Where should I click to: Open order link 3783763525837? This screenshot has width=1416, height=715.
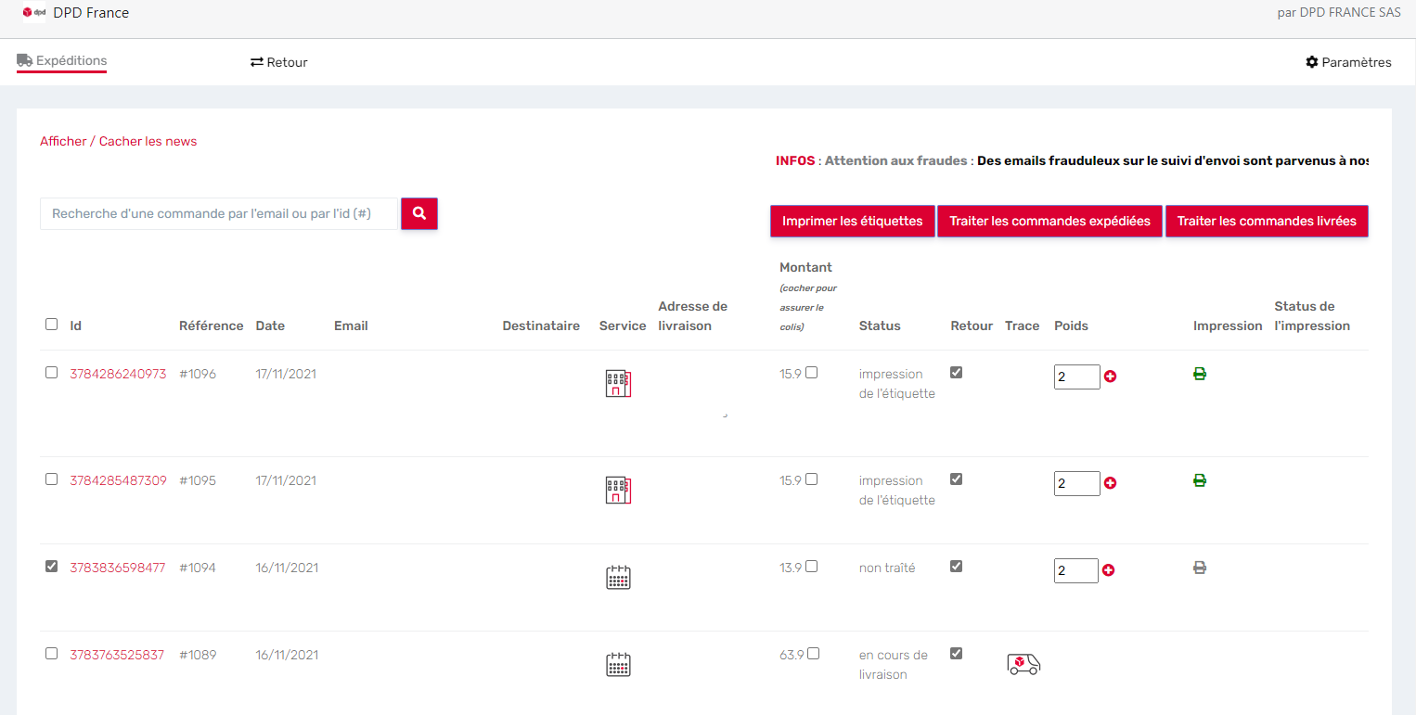117,656
